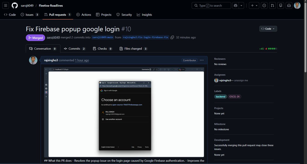307x164 pixels.
Task: Click the '1 hour ago' comment timestamp
Action: click(82, 60)
